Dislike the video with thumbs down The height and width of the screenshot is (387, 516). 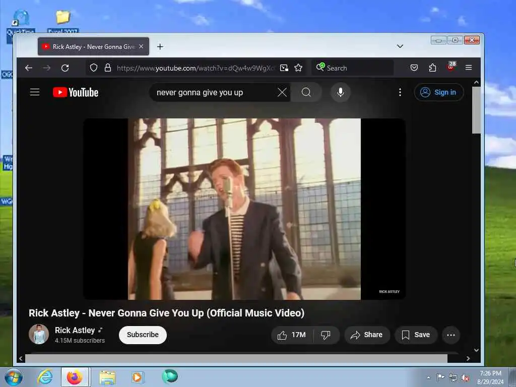326,335
